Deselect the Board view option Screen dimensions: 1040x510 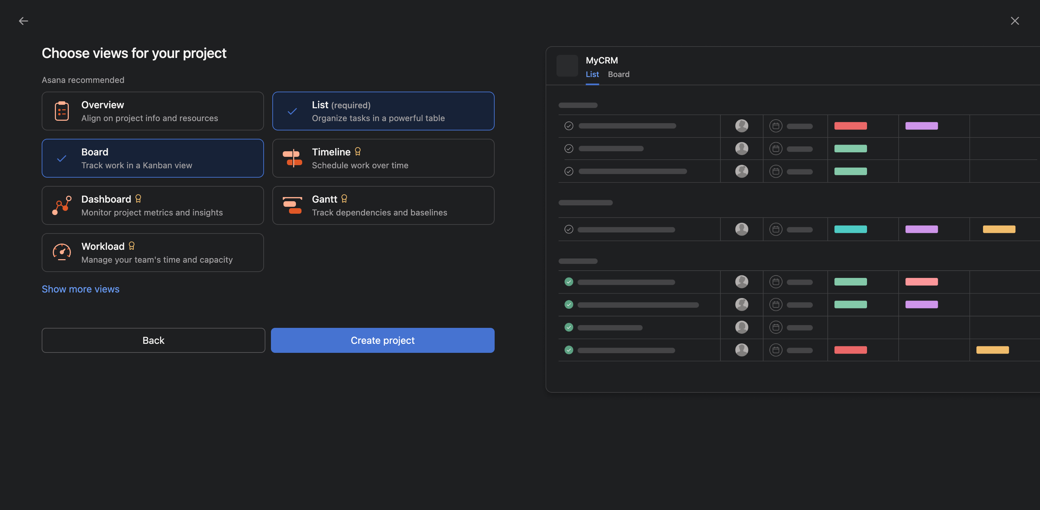[152, 158]
